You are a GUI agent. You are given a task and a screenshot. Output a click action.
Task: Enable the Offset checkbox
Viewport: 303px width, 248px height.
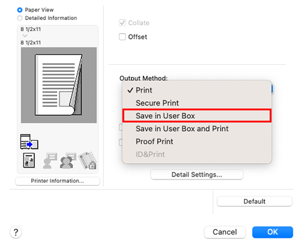(122, 37)
